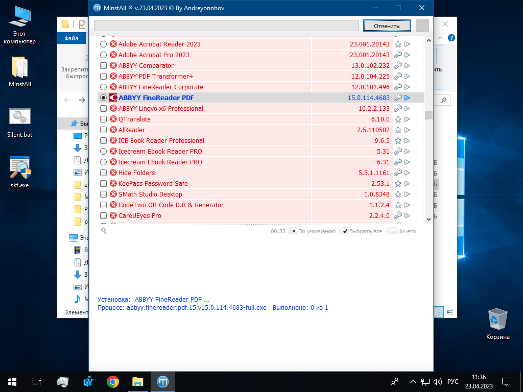Screen dimensions: 523x392
Task: Click the play arrow for AlReader
Action: (x=407, y=130)
